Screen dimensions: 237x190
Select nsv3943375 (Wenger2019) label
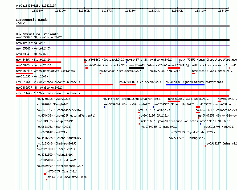coord(55,121)
